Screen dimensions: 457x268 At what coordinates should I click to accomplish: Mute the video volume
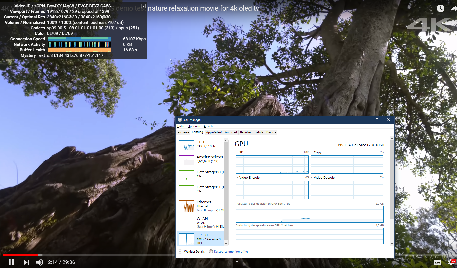pyautogui.click(x=40, y=262)
